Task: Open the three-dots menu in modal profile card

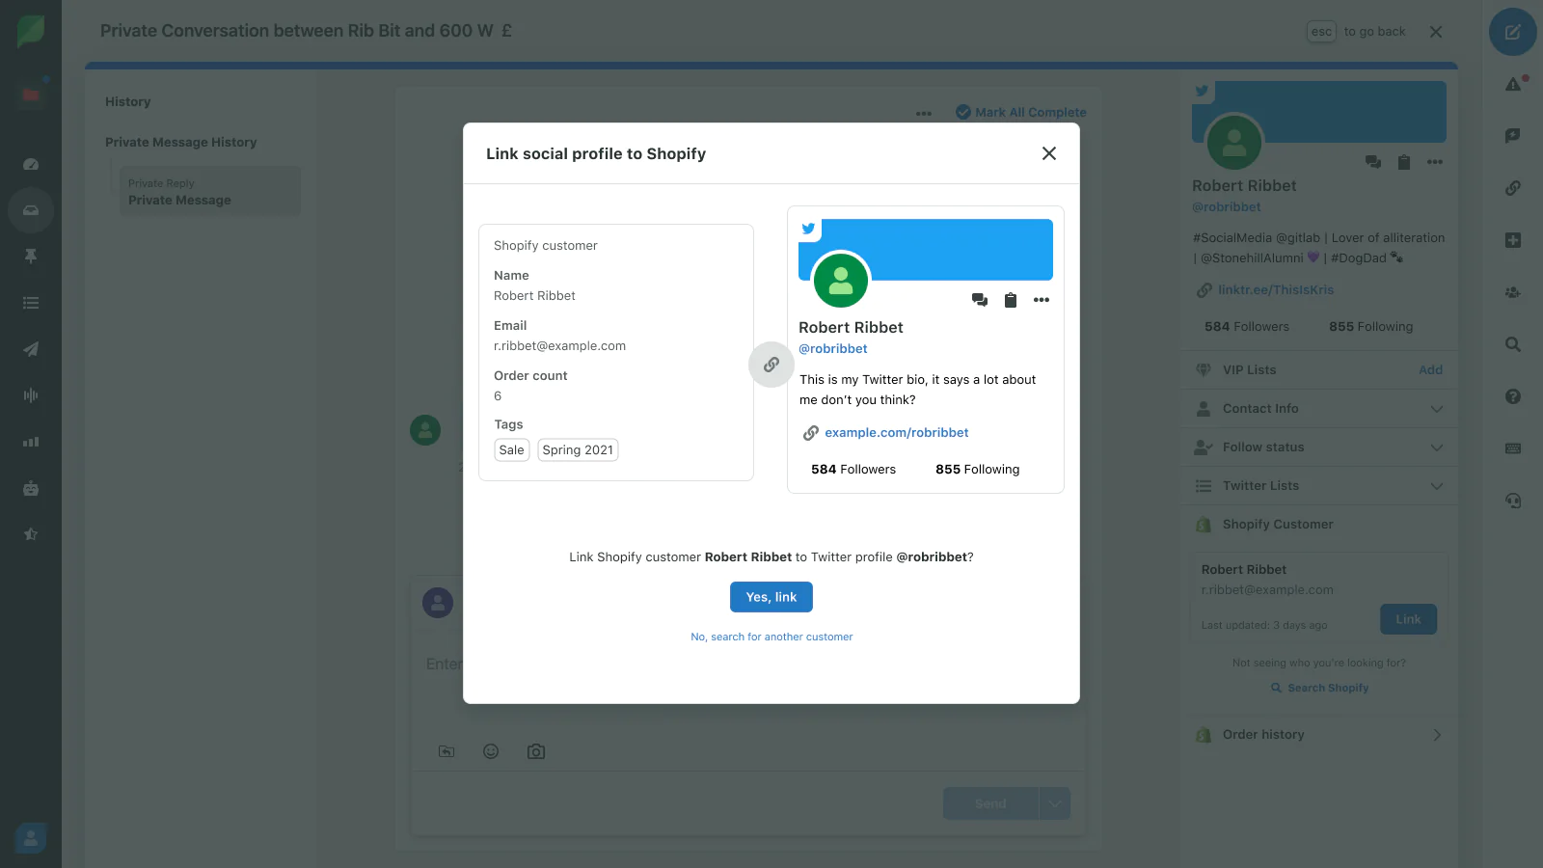Action: coord(1042,300)
